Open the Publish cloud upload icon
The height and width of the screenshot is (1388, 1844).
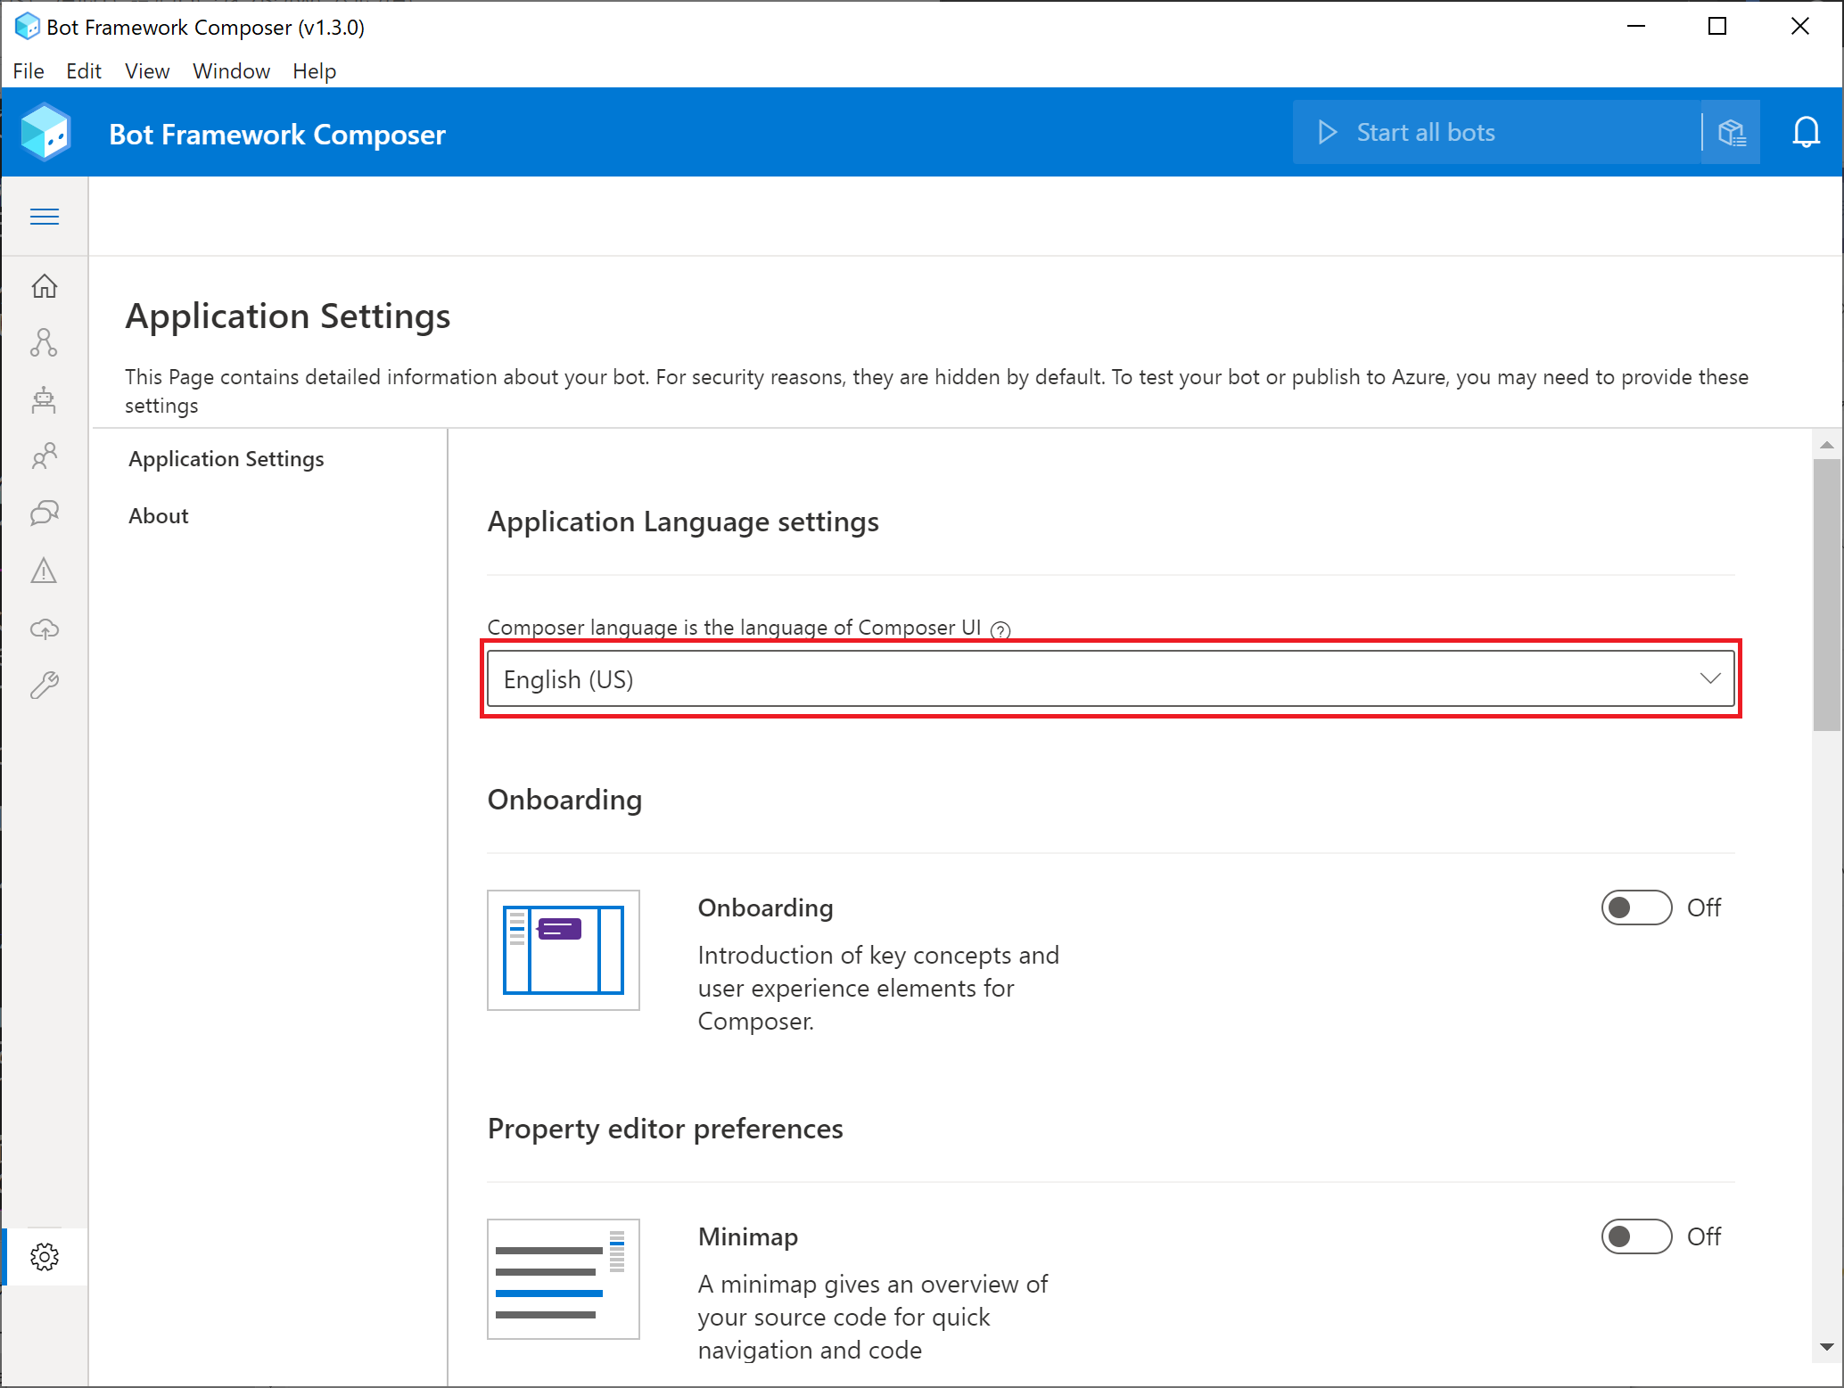(44, 628)
